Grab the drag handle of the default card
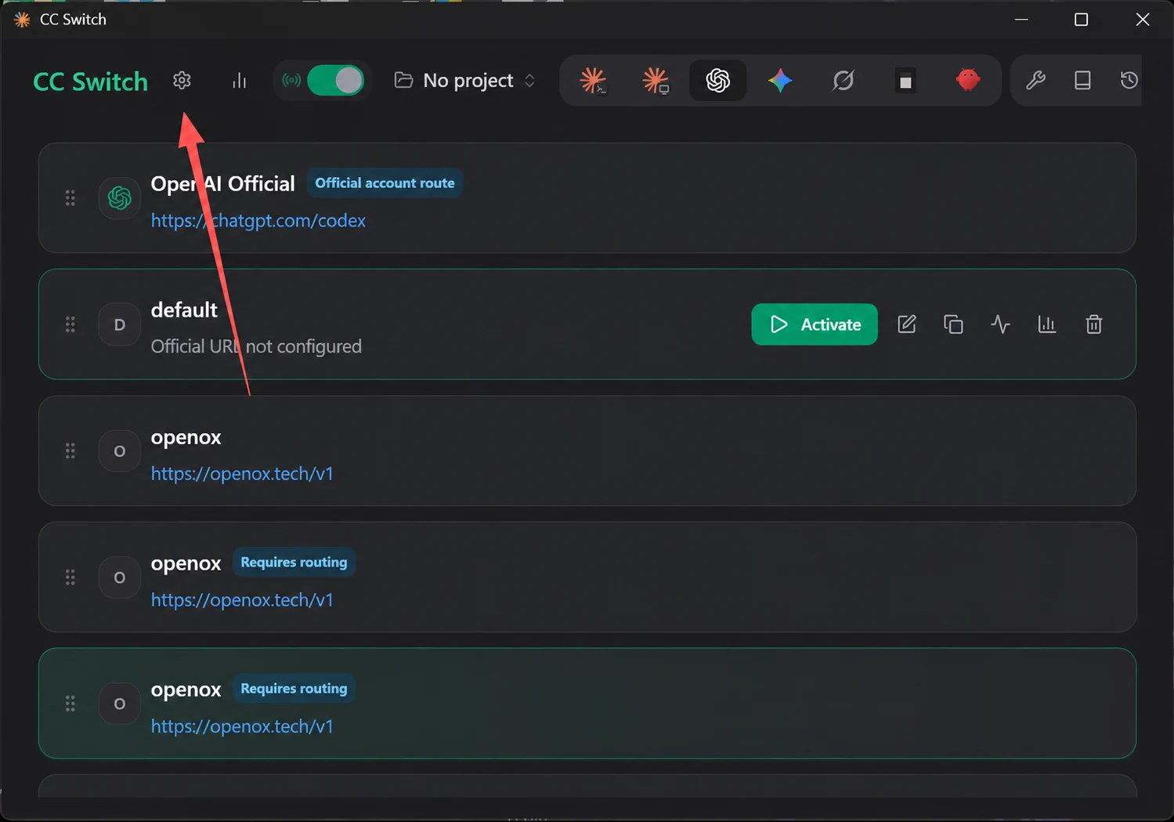This screenshot has height=822, width=1174. click(x=70, y=324)
